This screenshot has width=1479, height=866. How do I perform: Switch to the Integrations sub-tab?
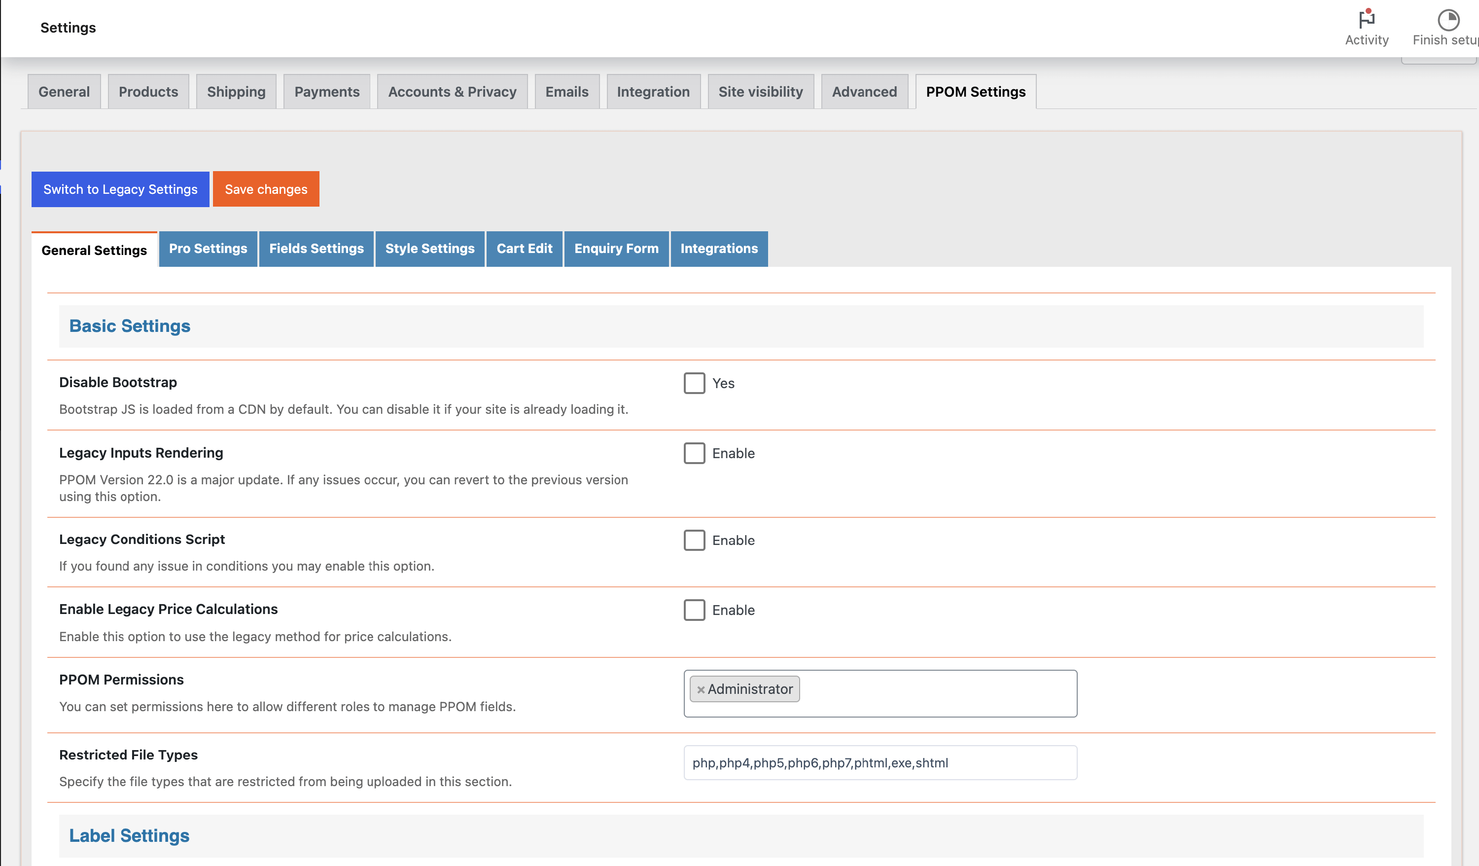pyautogui.click(x=719, y=249)
